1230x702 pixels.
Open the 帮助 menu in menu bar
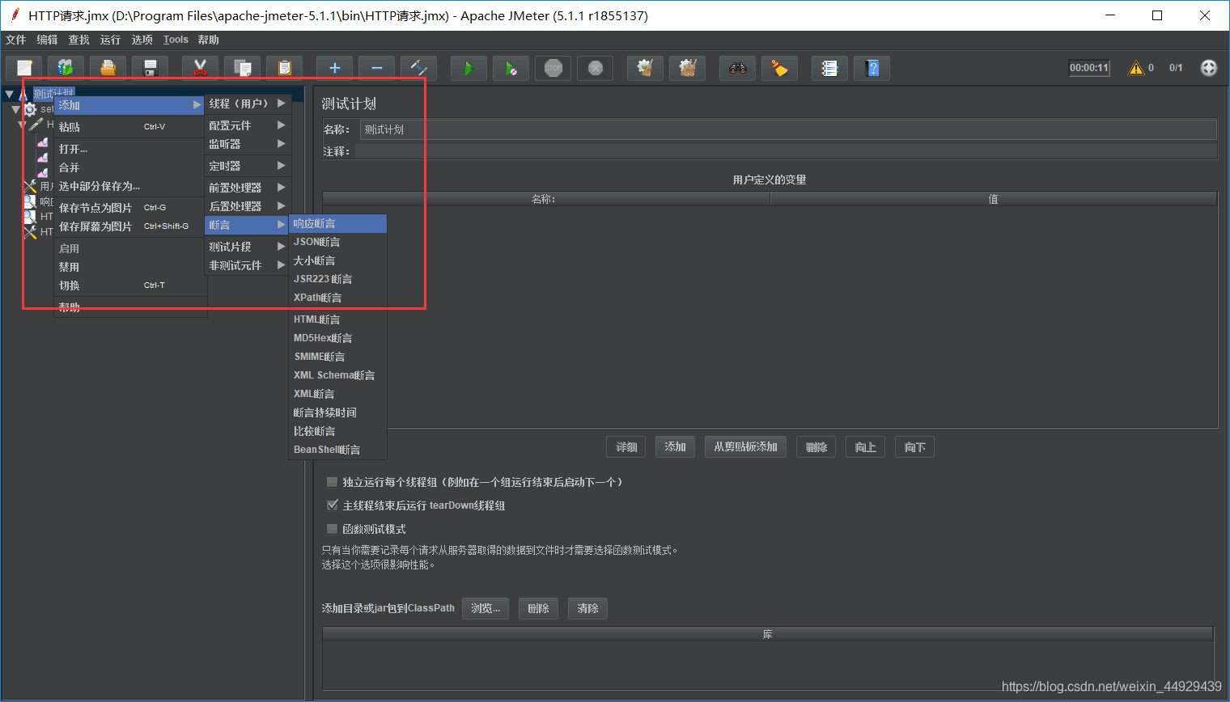point(208,40)
